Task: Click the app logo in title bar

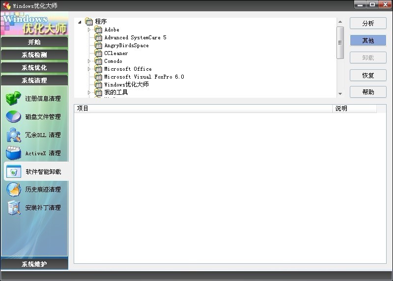Action: click(x=6, y=5)
